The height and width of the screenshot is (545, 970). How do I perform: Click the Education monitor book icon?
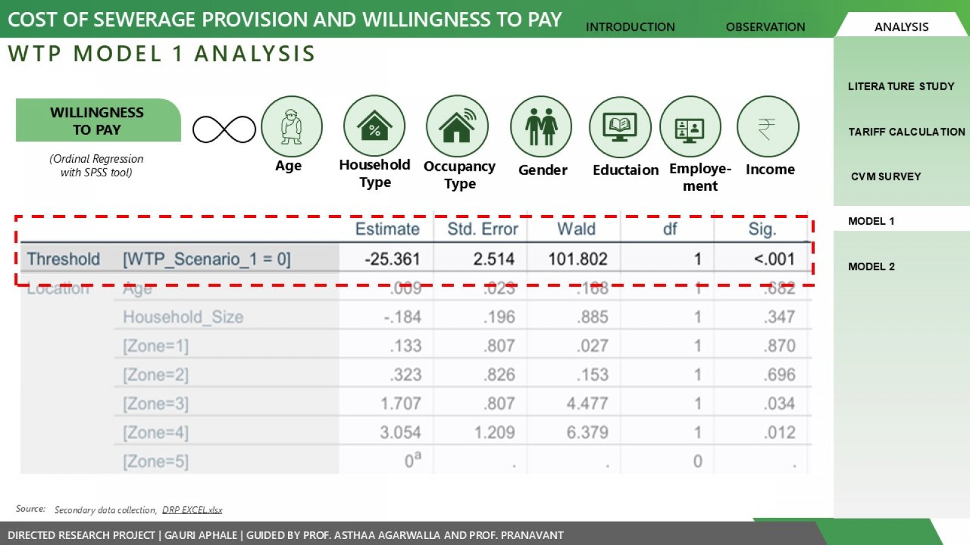pyautogui.click(x=620, y=127)
